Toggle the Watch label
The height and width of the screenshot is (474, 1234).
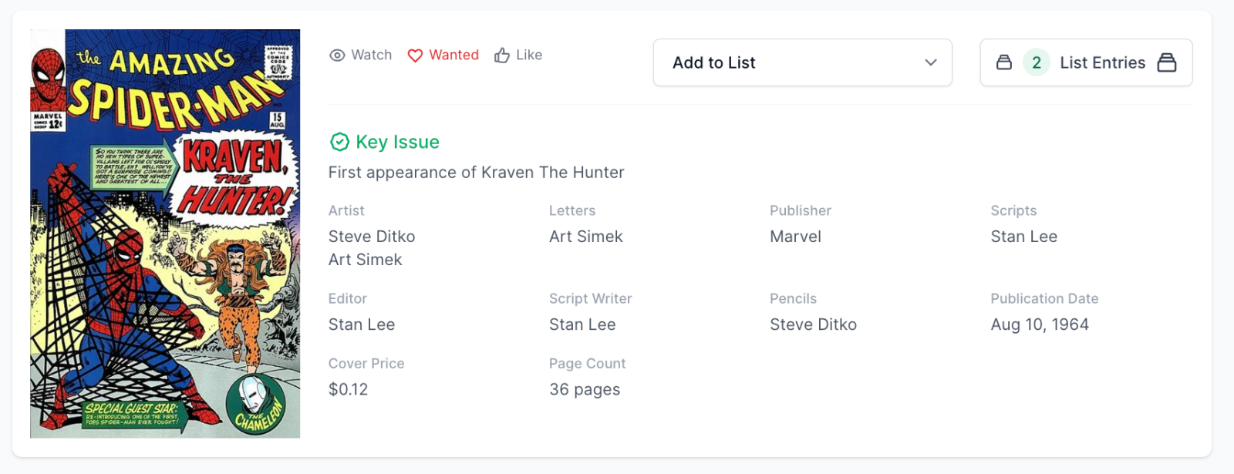(372, 55)
